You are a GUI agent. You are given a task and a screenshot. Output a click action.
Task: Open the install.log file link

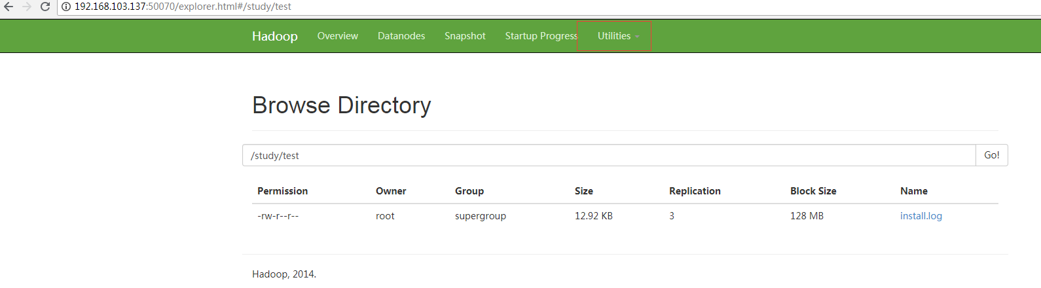coord(921,216)
